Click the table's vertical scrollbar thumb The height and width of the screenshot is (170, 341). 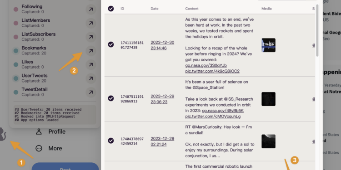(x=317, y=30)
